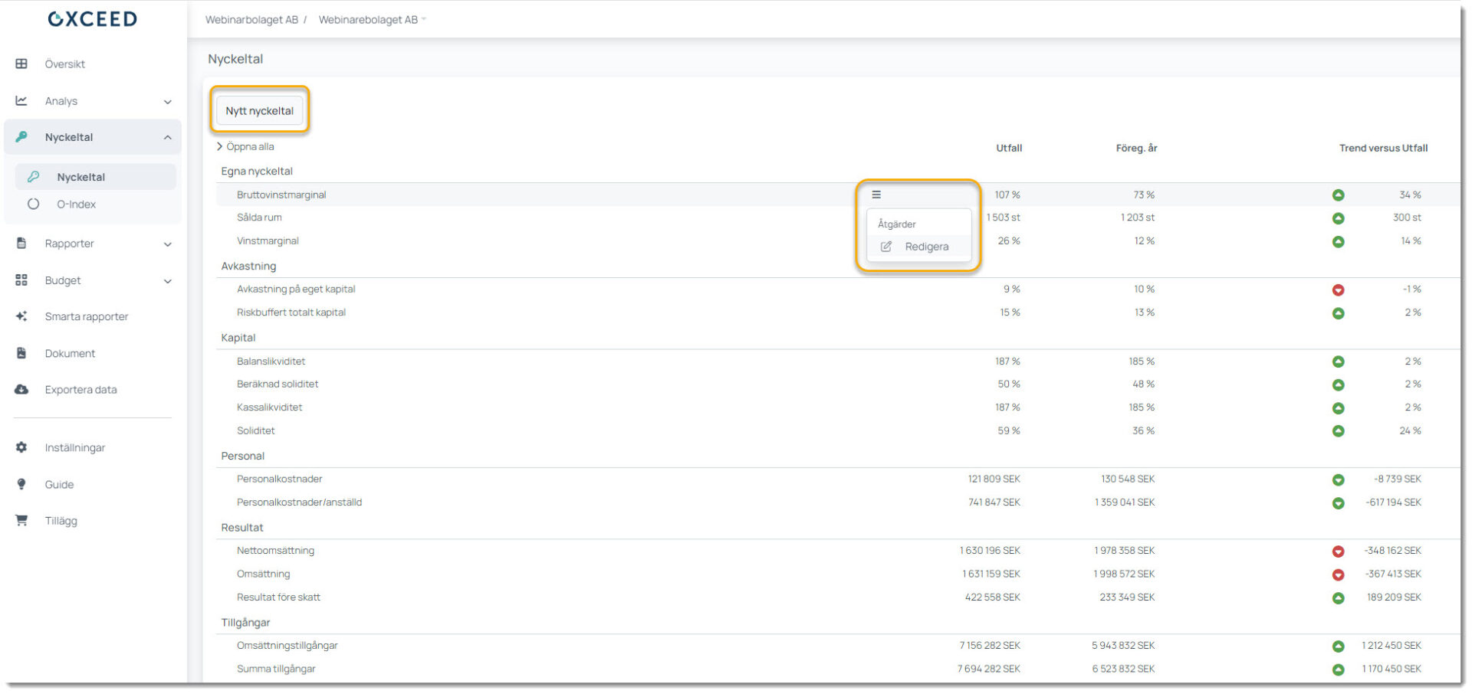Collapse the Nyckeltal sidebar section

coord(167,137)
